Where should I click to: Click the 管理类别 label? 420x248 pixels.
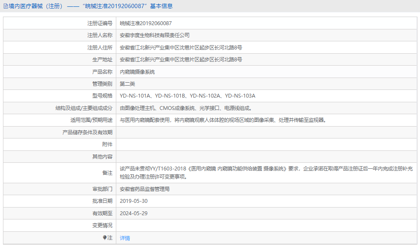(x=102, y=84)
